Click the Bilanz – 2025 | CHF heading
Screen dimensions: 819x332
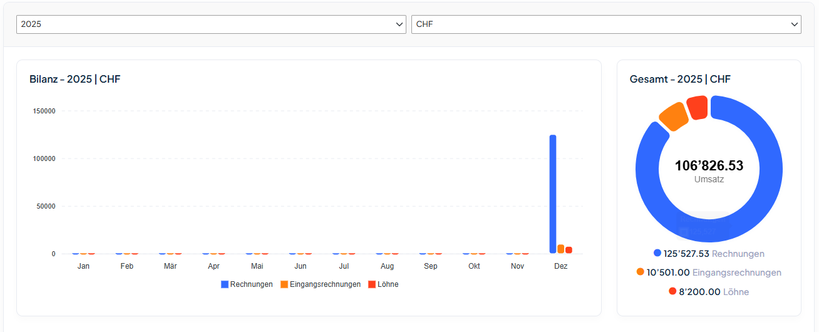click(75, 80)
